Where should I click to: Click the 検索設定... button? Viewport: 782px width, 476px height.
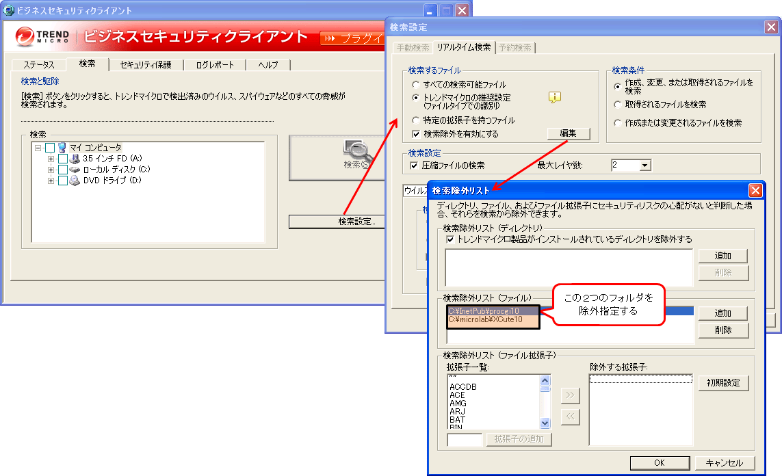(337, 222)
